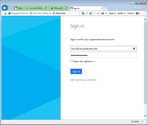Open the Can't access your account link
Viewport: 148px width, 125px height.
click(x=83, y=80)
